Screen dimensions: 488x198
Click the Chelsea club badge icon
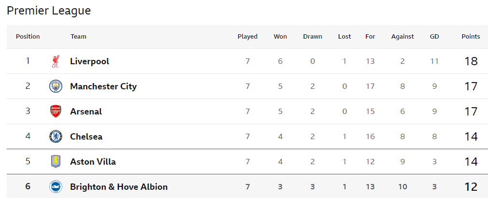tap(56, 136)
